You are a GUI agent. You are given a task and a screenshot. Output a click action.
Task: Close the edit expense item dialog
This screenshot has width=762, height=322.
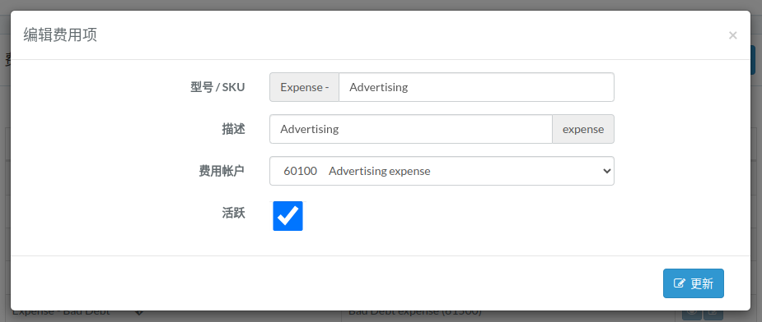(x=733, y=35)
